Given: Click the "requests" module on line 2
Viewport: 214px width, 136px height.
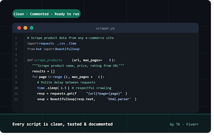Looking at the screenshot, I should click(x=47, y=44).
